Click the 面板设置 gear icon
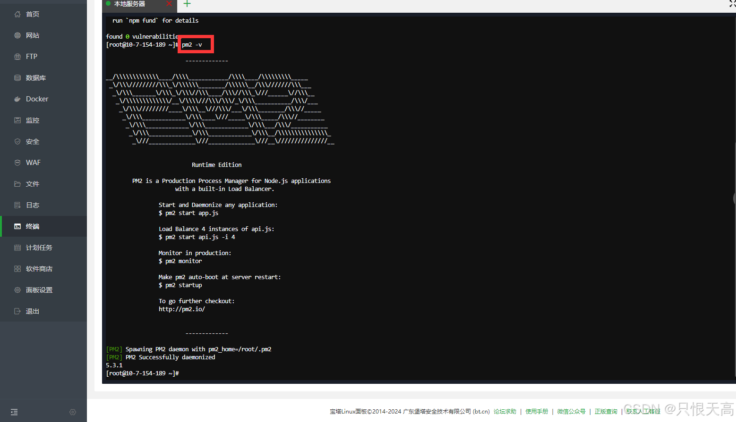736x422 pixels. tap(17, 290)
